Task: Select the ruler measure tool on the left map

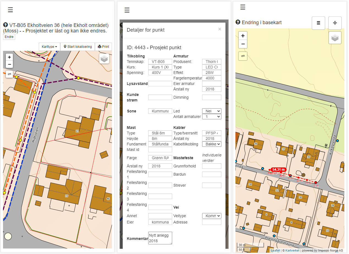Action: point(9,74)
